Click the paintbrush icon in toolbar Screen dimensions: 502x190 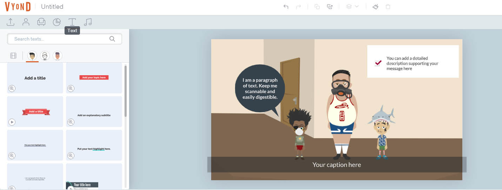click(x=375, y=7)
